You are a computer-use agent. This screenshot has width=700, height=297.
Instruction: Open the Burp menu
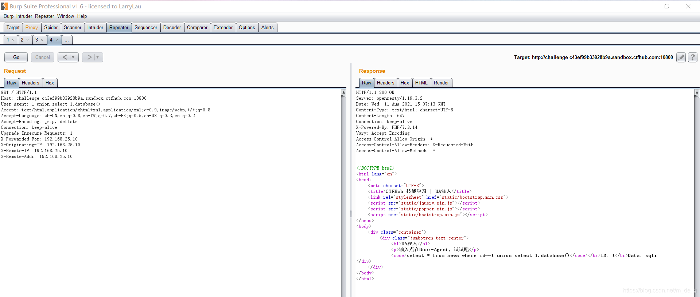click(x=8, y=16)
